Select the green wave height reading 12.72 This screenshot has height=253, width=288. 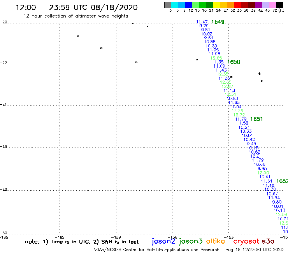click(x=239, y=115)
